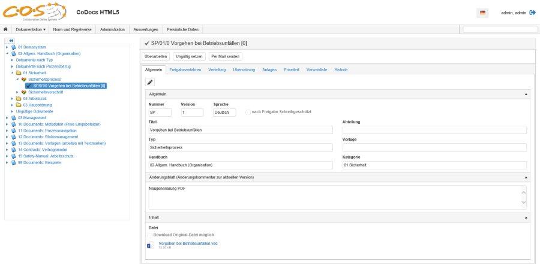The image size is (540, 264).
Task: Collapse the sidebar with the double-arrow icon
Action: (x=10, y=41)
